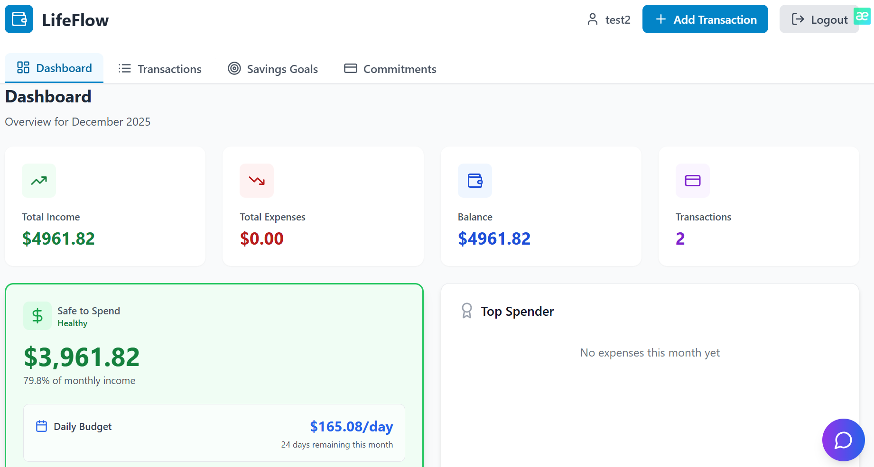The image size is (874, 467).
Task: Go to the Commitments tab
Action: [x=390, y=69]
